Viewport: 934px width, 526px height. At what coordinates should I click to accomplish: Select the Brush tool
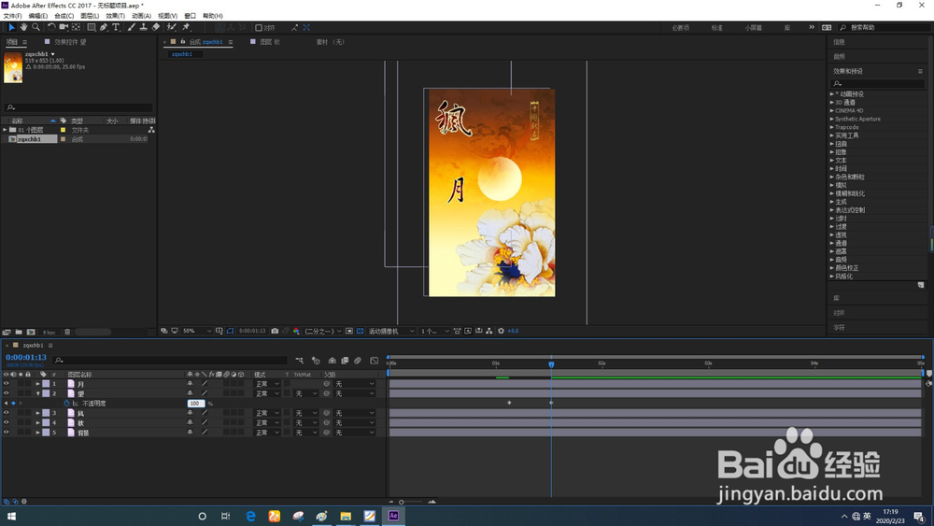pyautogui.click(x=131, y=27)
